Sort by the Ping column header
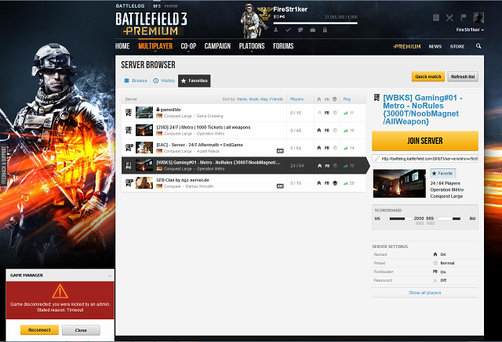 tap(347, 99)
